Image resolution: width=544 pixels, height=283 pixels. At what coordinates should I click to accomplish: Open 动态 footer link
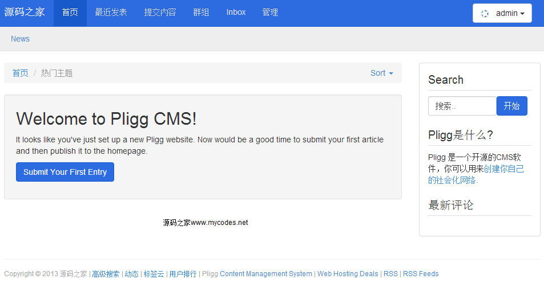pos(131,274)
